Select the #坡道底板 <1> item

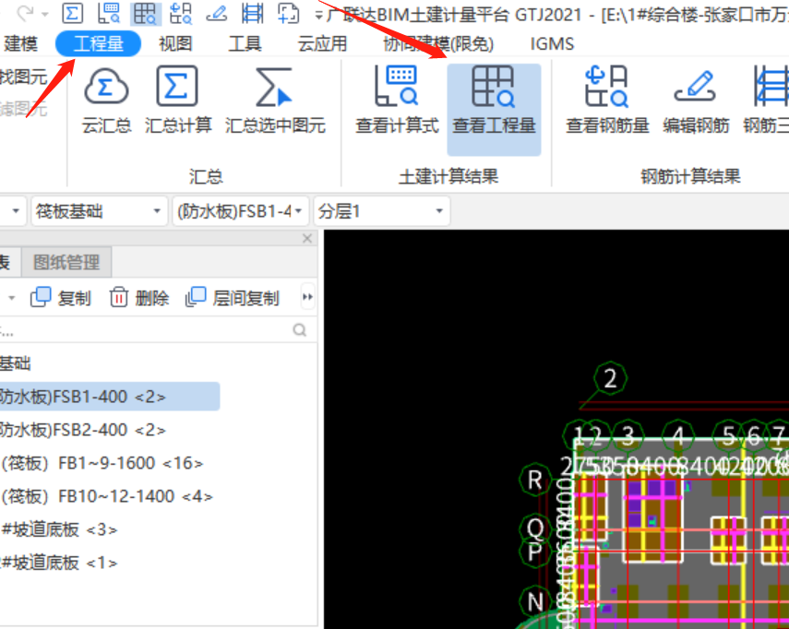click(x=59, y=563)
